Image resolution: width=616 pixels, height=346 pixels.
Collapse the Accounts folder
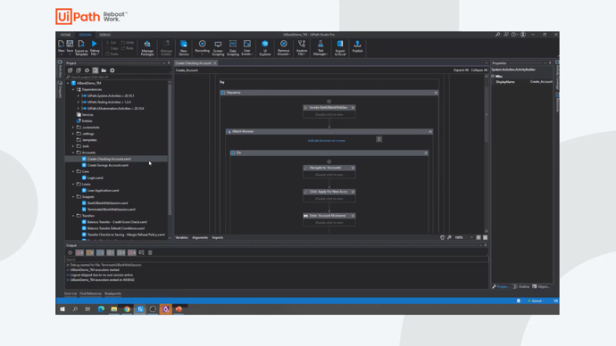click(x=73, y=152)
